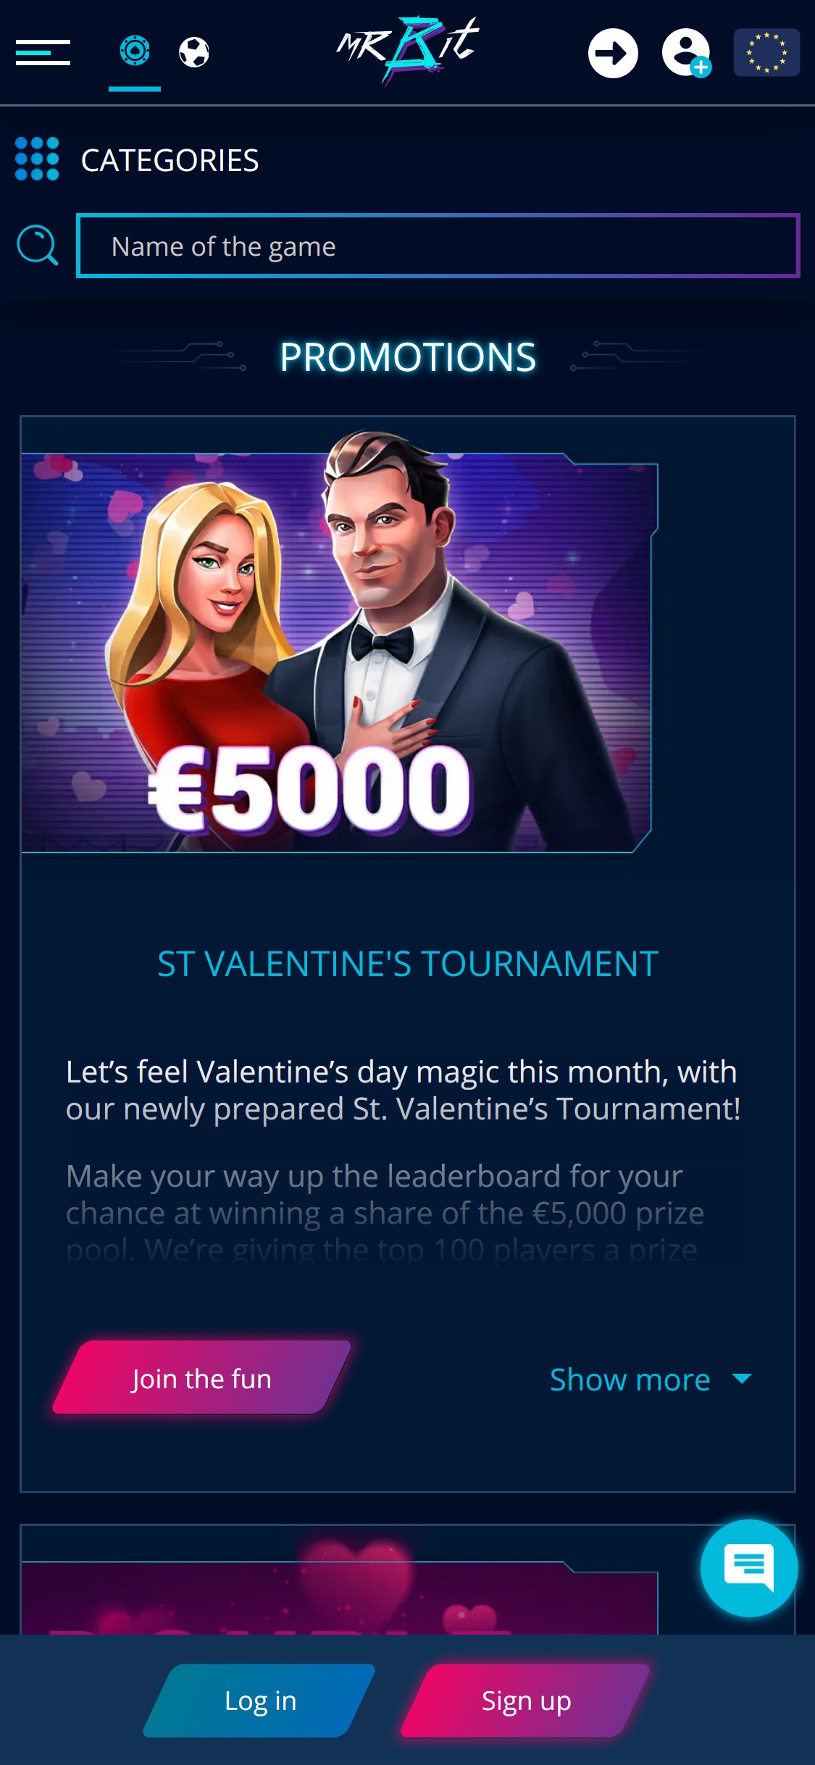The image size is (815, 1765).
Task: Click the Log in button
Action: click(260, 1701)
